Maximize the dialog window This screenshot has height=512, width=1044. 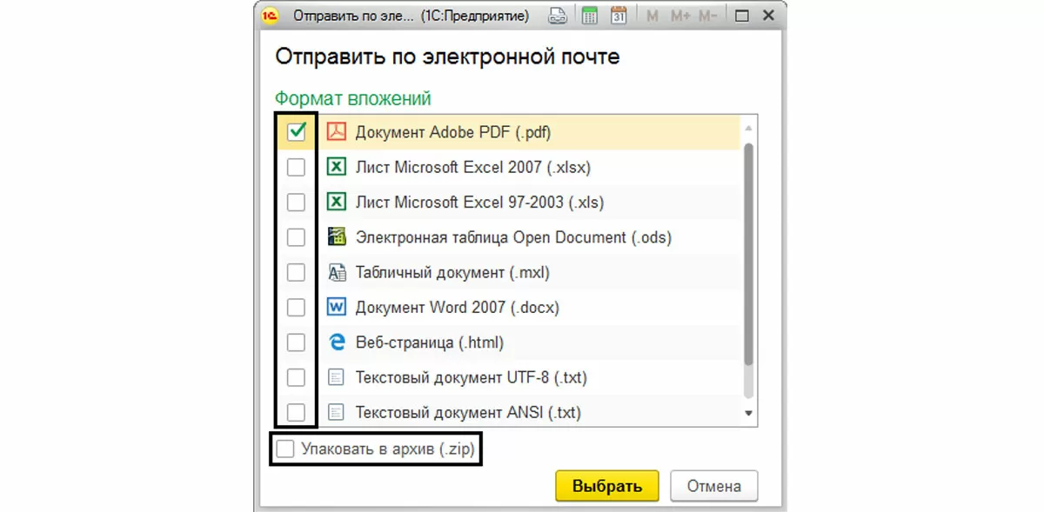pos(741,16)
